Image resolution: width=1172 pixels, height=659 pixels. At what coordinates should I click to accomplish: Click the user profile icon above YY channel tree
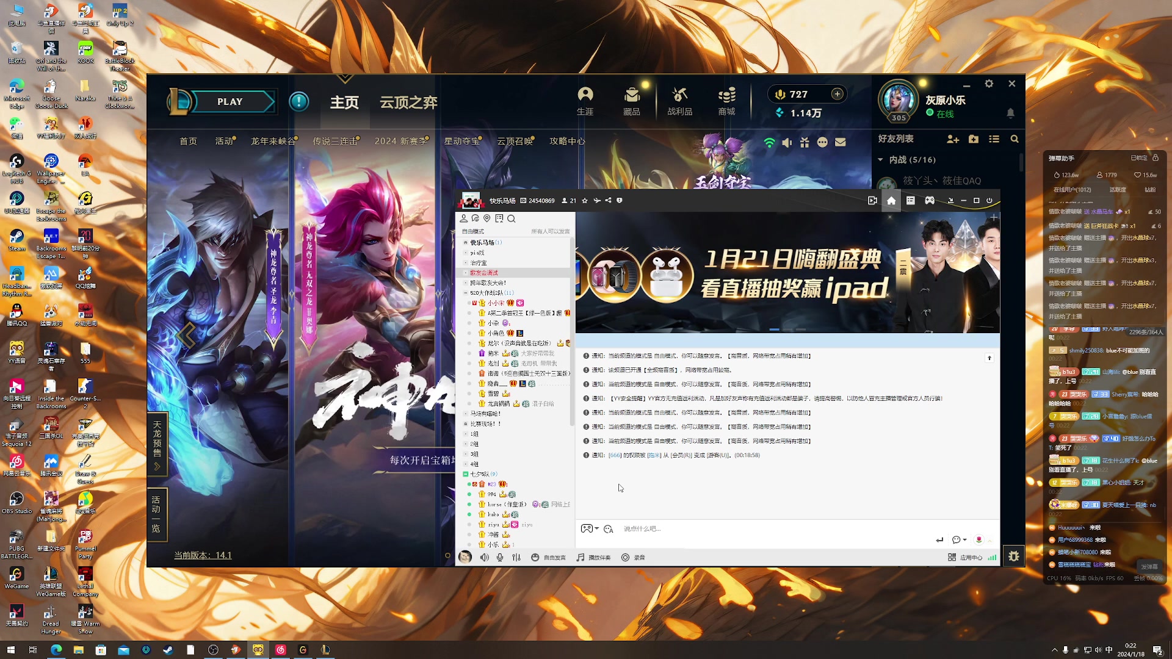pos(464,218)
